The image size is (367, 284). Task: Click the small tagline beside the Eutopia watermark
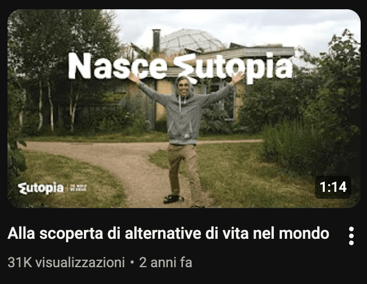pyautogui.click(x=78, y=188)
